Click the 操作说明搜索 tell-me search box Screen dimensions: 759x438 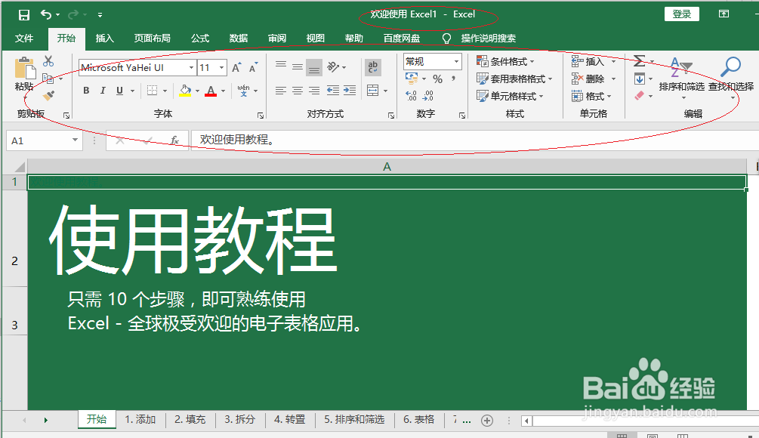pyautogui.click(x=488, y=39)
